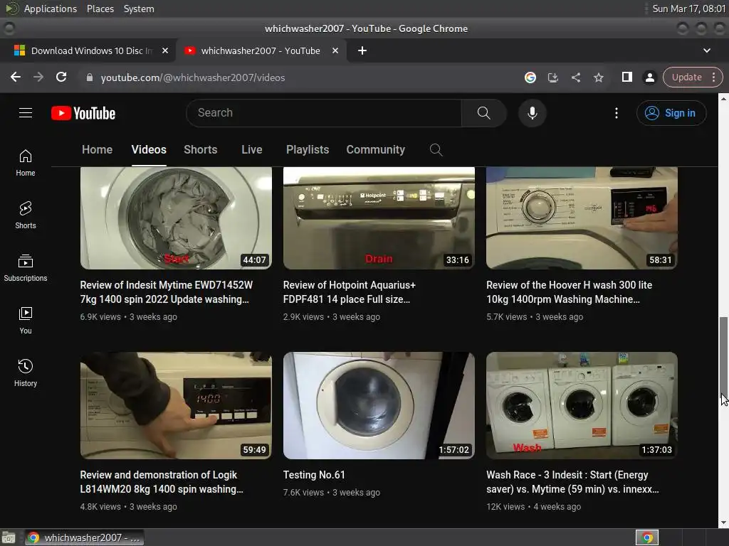Screen dimensions: 729x546
Task: Open Testing No.61 video thumbnail
Action: tap(379, 405)
